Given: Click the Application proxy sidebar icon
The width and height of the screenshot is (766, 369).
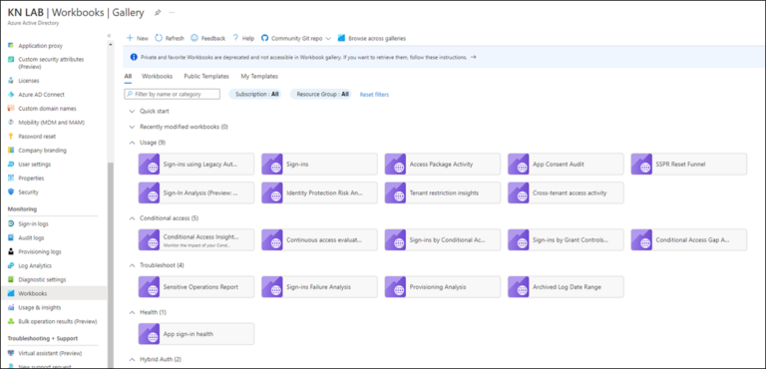Looking at the screenshot, I should click(x=11, y=46).
